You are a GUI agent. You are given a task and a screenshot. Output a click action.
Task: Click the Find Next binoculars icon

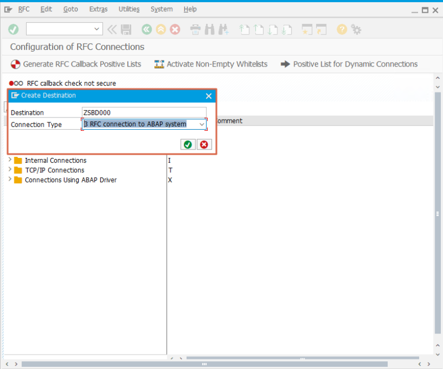pyautogui.click(x=224, y=29)
